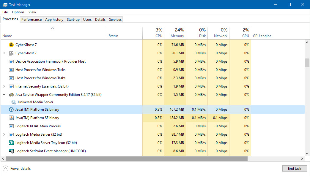This screenshot has width=310, height=176.
Task: Click the vertical scrollbar thumb
Action: 307,63
